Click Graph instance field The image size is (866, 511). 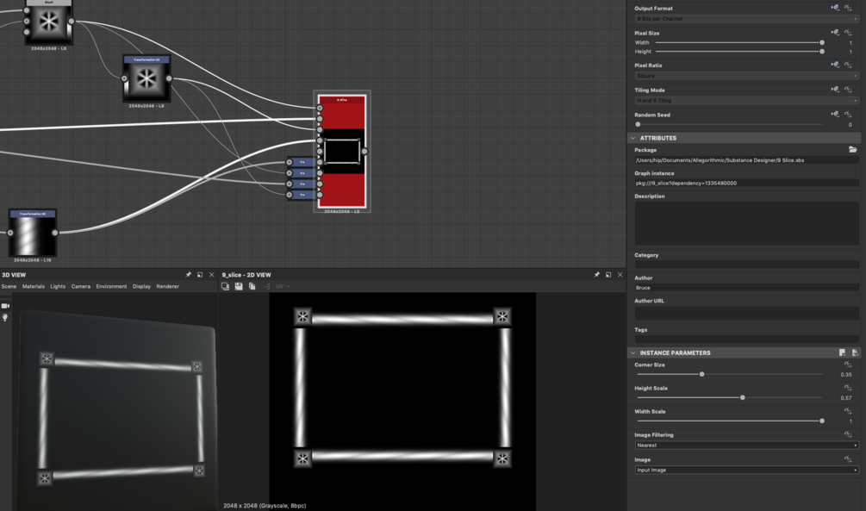coord(747,183)
